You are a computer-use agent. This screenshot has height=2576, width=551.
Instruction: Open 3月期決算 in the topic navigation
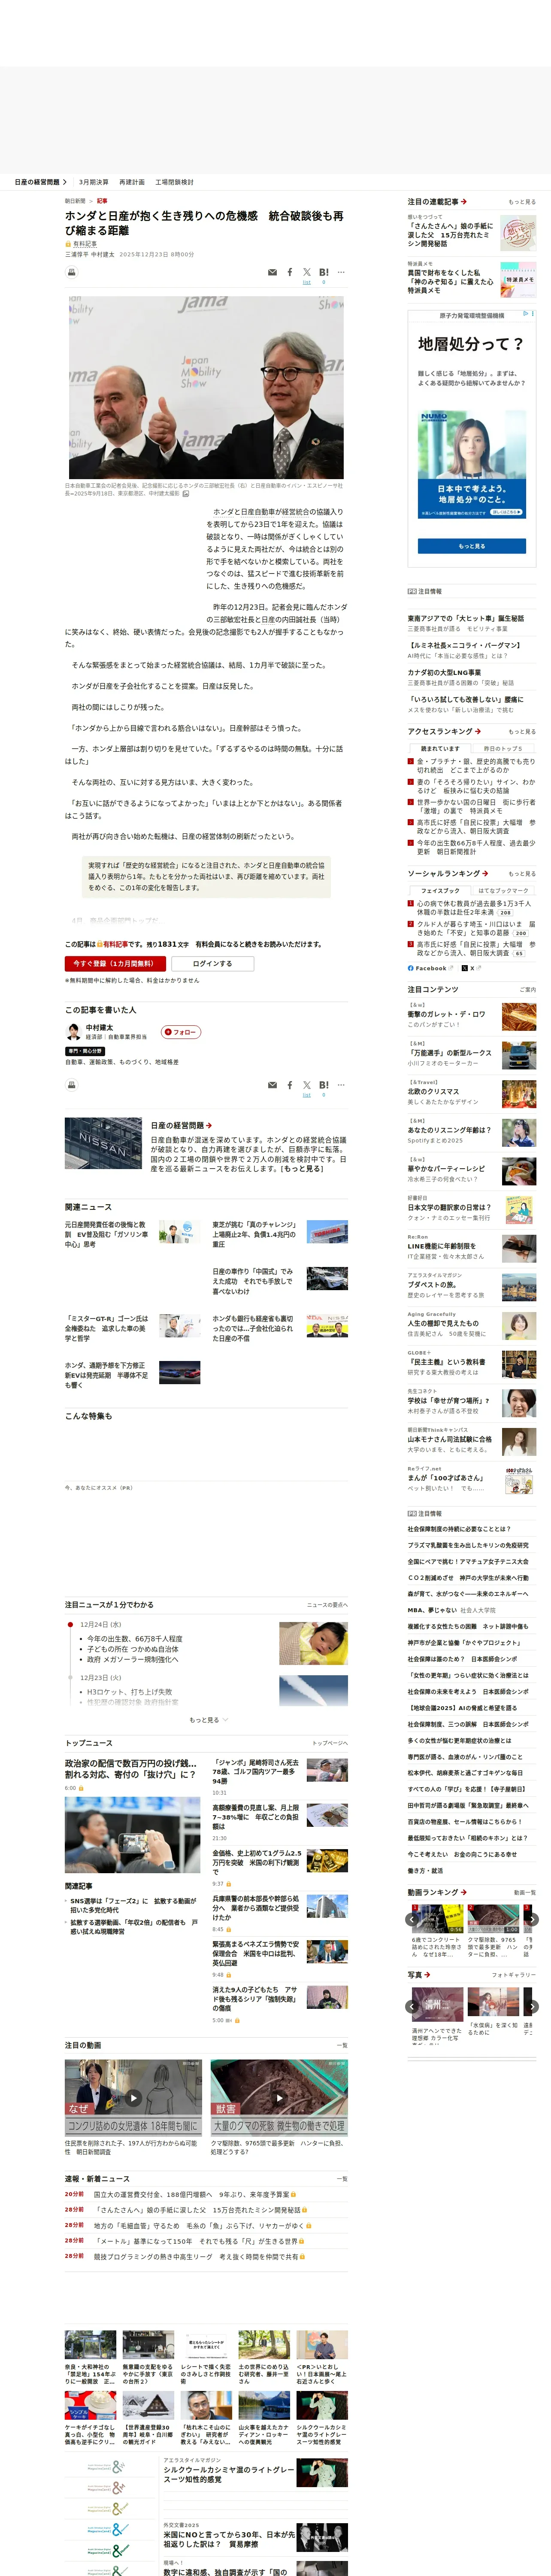tap(94, 182)
